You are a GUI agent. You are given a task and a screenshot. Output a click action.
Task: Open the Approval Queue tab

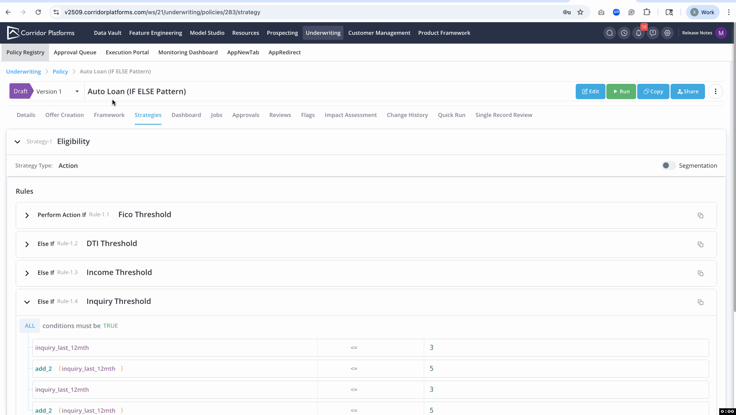click(x=75, y=52)
